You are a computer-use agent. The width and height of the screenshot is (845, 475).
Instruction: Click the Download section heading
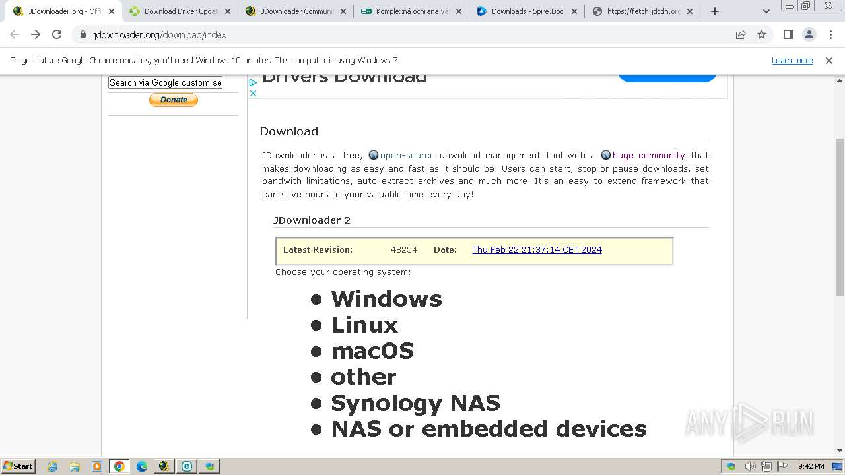click(288, 131)
